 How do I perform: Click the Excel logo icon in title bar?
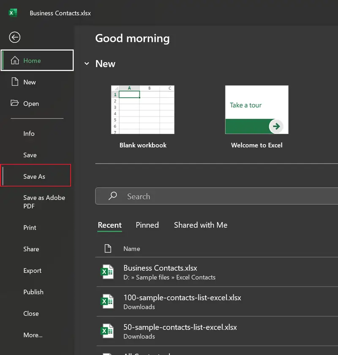click(x=13, y=13)
